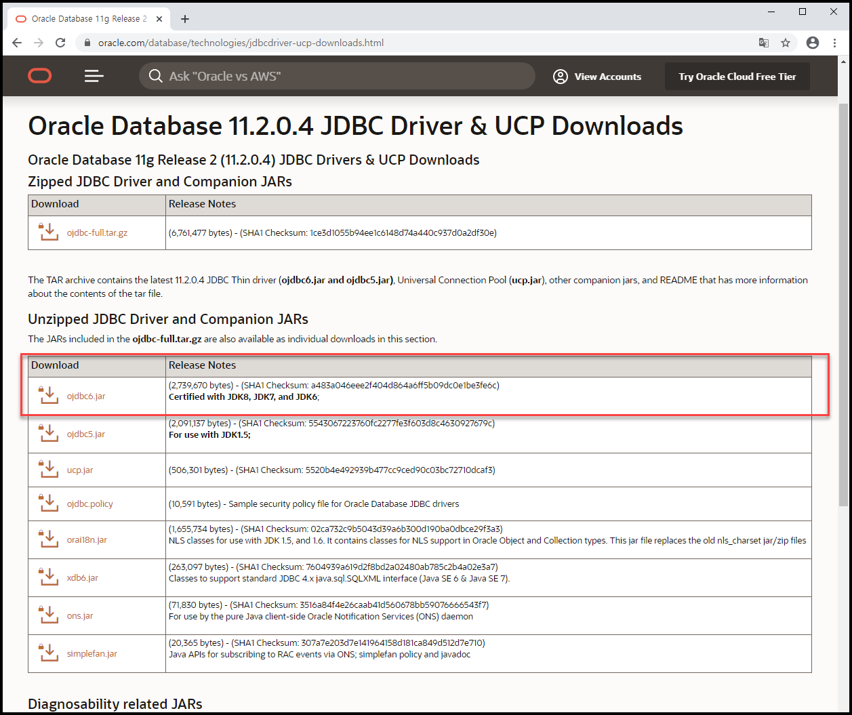The image size is (852, 715).
Task: Click the search magnifier icon
Action: 155,76
